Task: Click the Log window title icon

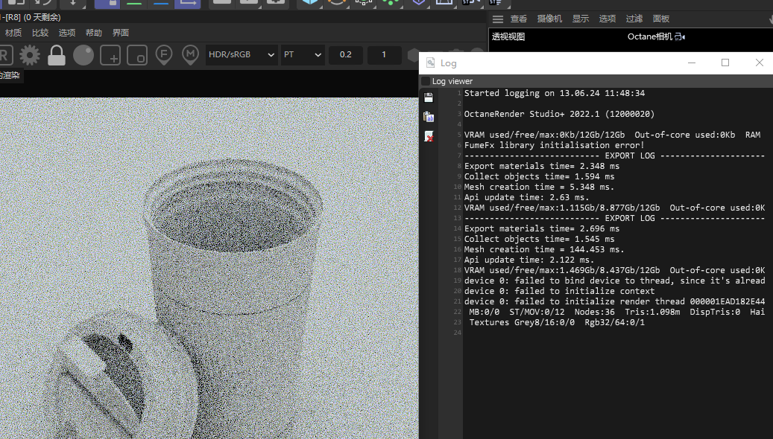Action: point(430,63)
